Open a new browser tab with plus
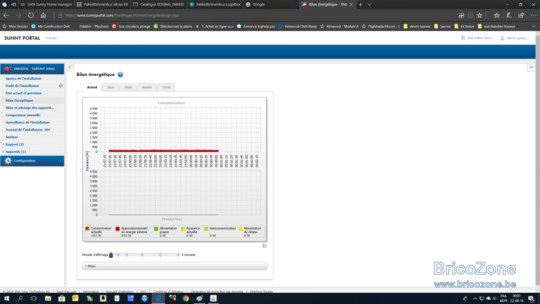 pyautogui.click(x=360, y=5)
